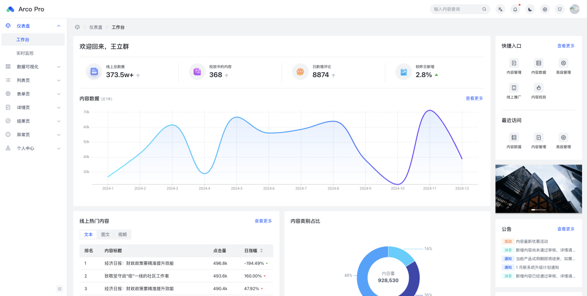
Task: Switch to the 图文 tab
Action: click(x=105, y=235)
